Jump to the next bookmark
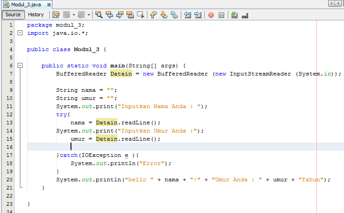344x213 pixels. point(164,15)
